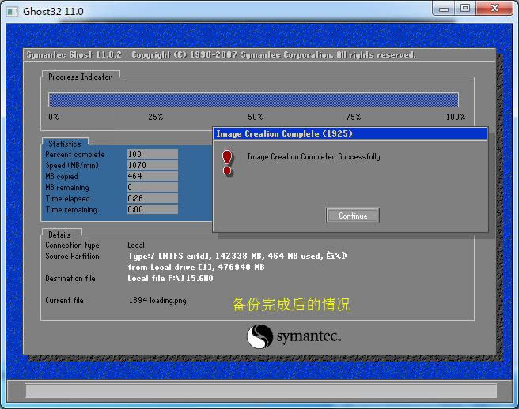Select the Percent complete value field
This screenshot has width=519, height=409.
(x=152, y=155)
